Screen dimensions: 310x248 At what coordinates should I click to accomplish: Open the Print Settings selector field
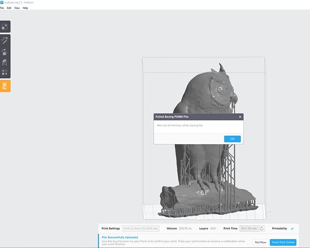pyautogui.click(x=141, y=229)
